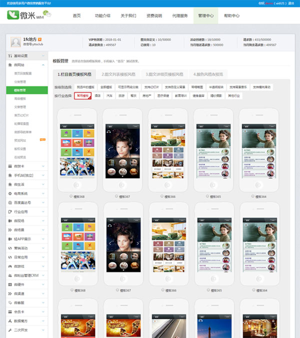The height and width of the screenshot is (338, 300).
Task: Click the camera icon beside 微现场
Action: (10, 221)
